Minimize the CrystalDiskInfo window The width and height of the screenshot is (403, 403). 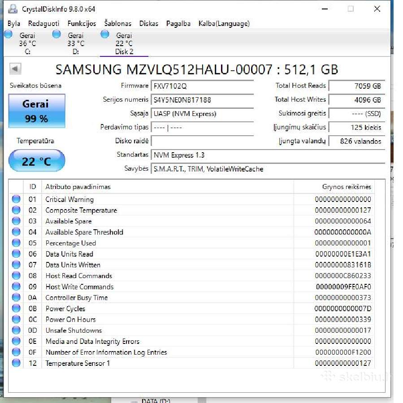tap(325, 9)
